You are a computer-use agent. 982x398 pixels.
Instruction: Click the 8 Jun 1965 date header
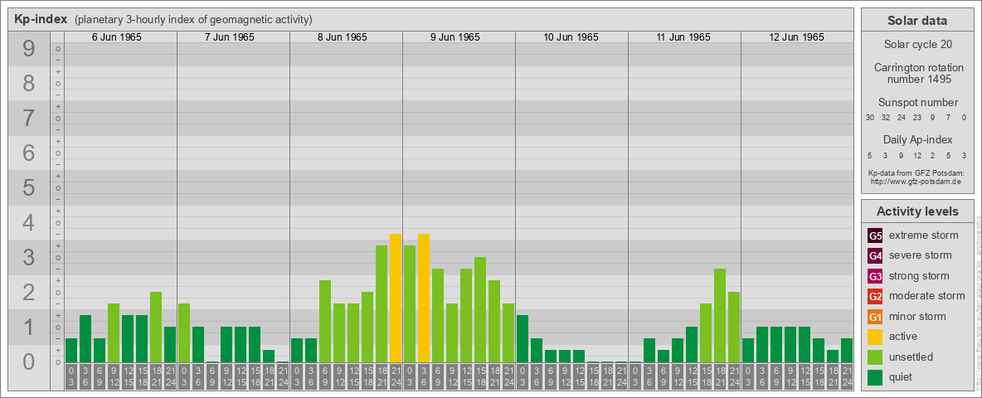click(342, 37)
